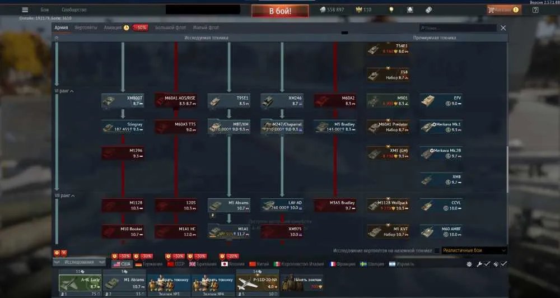Select the США nation tab
Viewport: 560px width, 298px height.
pos(122,264)
